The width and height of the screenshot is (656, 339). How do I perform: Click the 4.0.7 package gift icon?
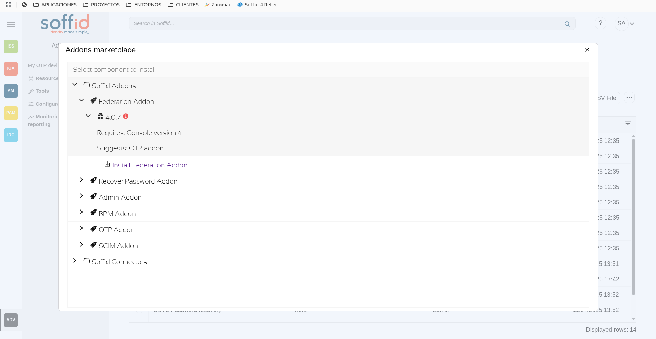click(100, 117)
